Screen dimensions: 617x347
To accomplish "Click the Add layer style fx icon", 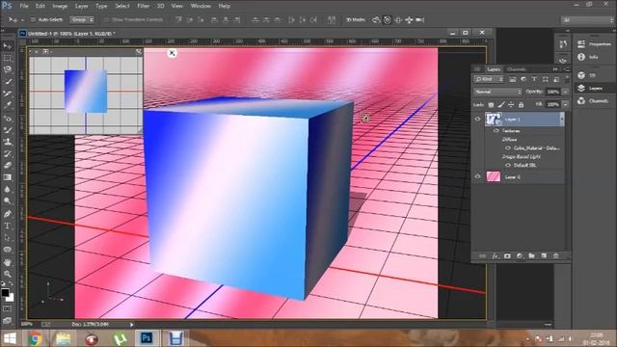I will 495,256.
